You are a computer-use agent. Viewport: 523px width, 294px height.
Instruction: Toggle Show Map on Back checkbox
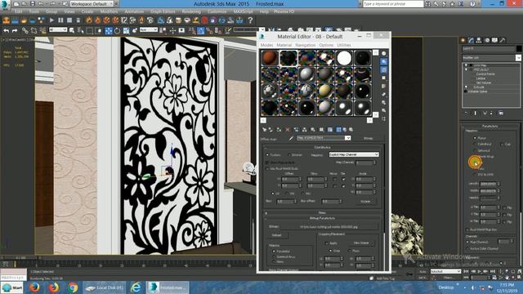tap(267, 163)
